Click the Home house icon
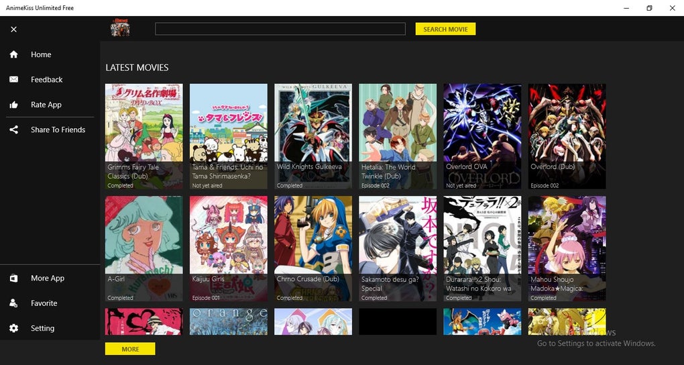This screenshot has width=684, height=365. [14, 54]
